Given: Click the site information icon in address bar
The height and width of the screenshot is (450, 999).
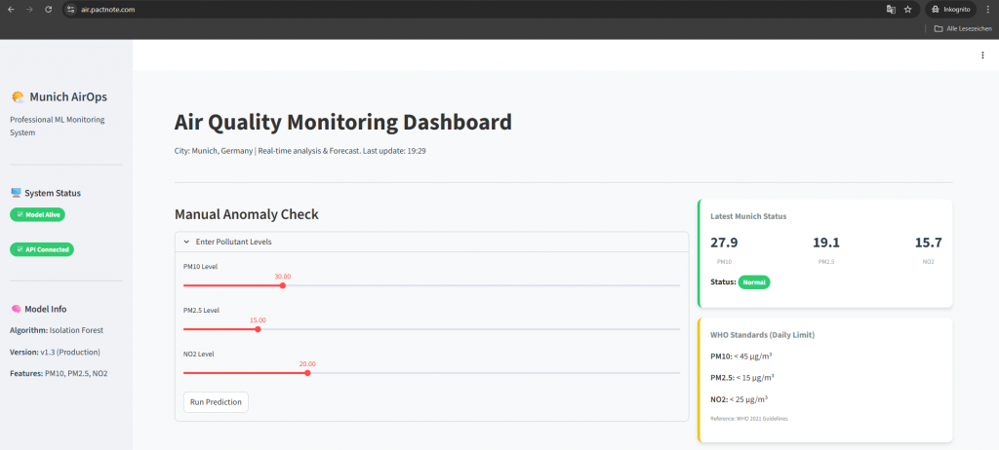Looking at the screenshot, I should coord(70,9).
